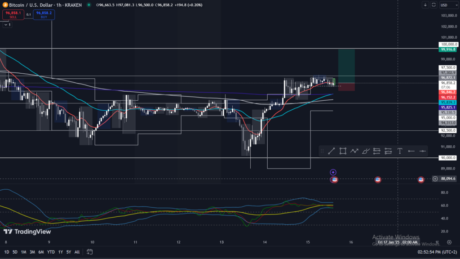Image resolution: width=460 pixels, height=259 pixels.
Task: Expand the collapsed indicators legend arrow
Action: [x=6, y=25]
